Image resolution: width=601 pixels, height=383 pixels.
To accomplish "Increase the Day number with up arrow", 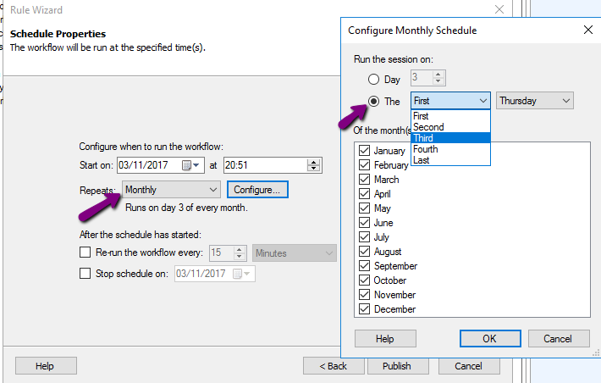I will coord(438,74).
